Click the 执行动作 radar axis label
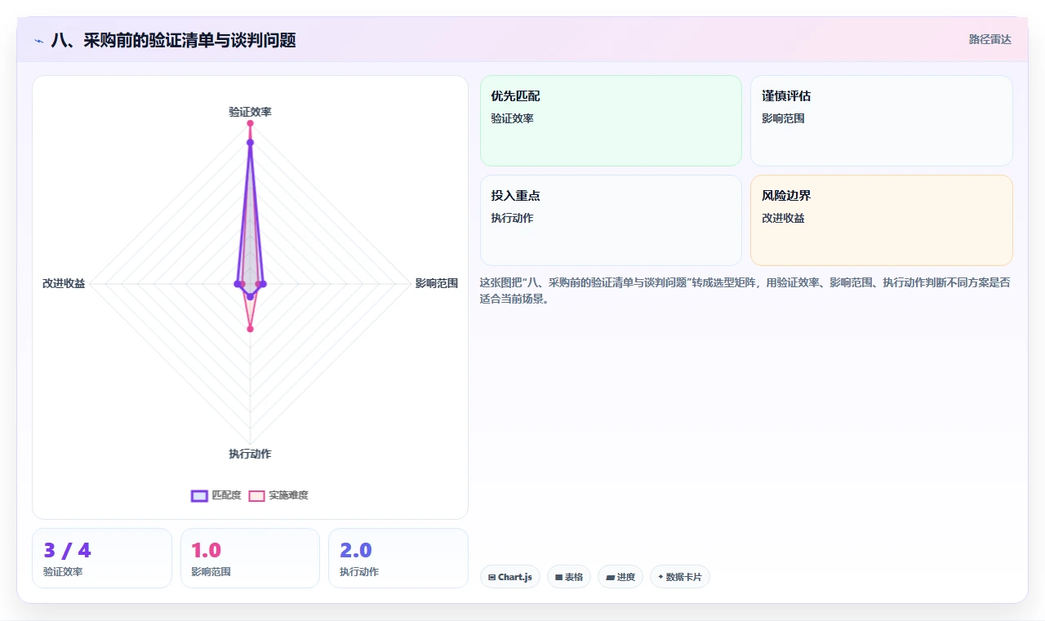The height and width of the screenshot is (621, 1045). (250, 454)
